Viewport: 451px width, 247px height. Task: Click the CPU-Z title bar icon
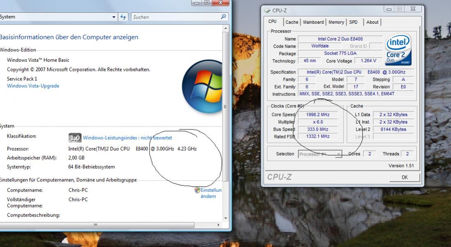(267, 10)
